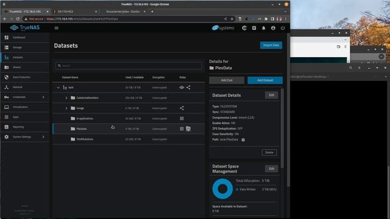The width and height of the screenshot is (390, 219).
Task: Open the Apps sidebar item
Action: point(25,117)
